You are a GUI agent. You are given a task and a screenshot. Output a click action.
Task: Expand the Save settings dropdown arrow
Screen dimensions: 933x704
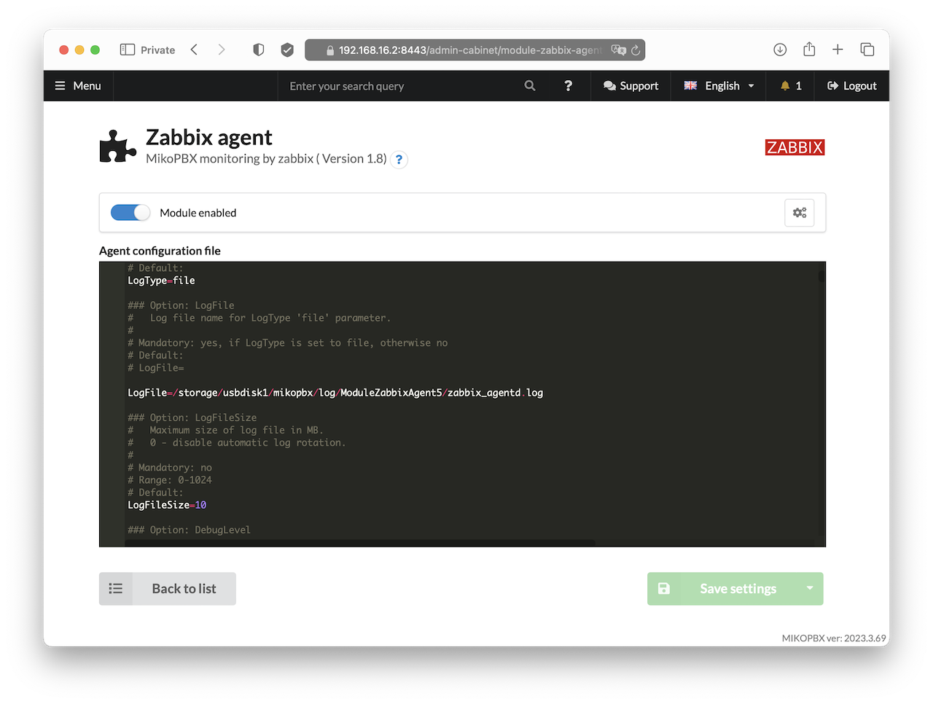(809, 588)
